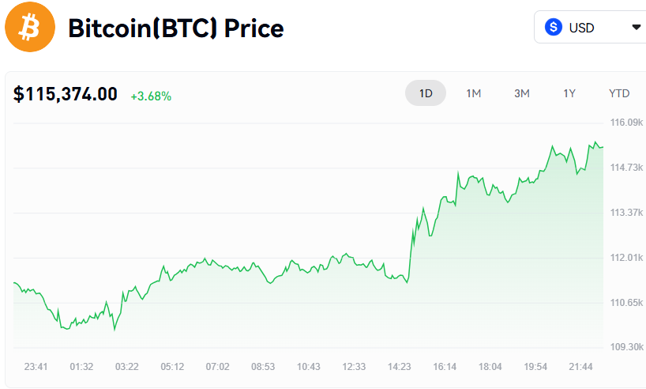Expand the currency dropdown arrow
The image size is (646, 389).
point(637,28)
